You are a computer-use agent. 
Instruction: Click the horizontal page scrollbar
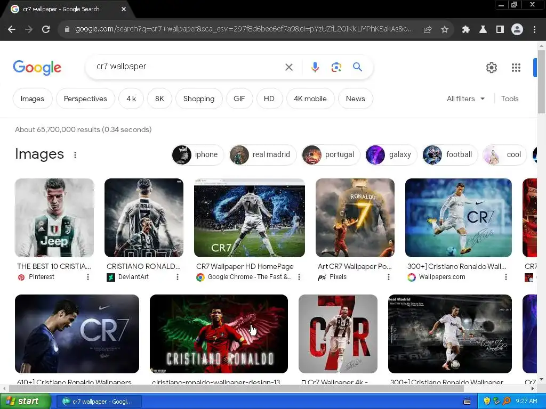tap(237, 388)
